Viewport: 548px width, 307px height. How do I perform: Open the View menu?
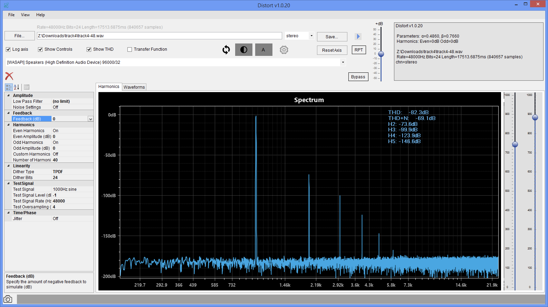[x=25, y=15]
